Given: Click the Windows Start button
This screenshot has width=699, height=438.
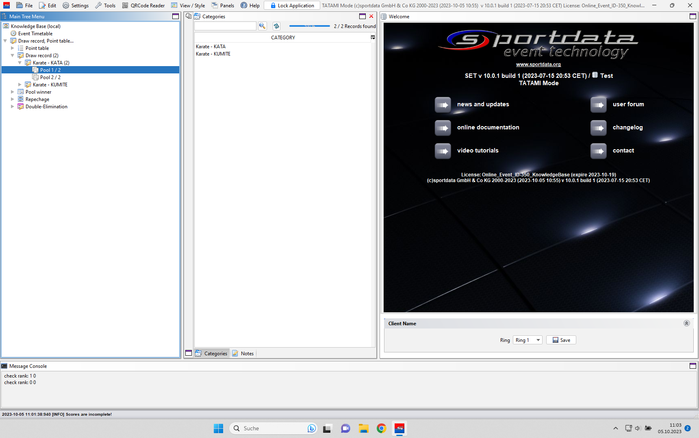Looking at the screenshot, I should (219, 428).
